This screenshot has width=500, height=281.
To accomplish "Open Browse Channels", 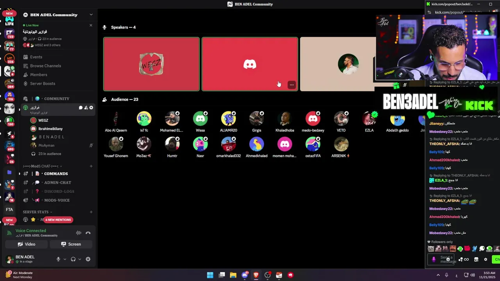I will pyautogui.click(x=45, y=66).
